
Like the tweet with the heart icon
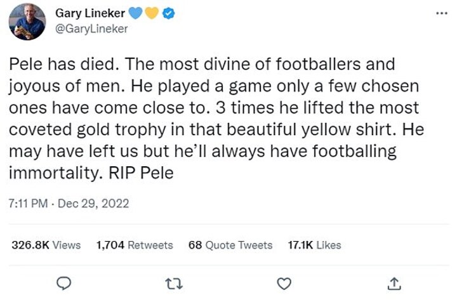(x=285, y=282)
